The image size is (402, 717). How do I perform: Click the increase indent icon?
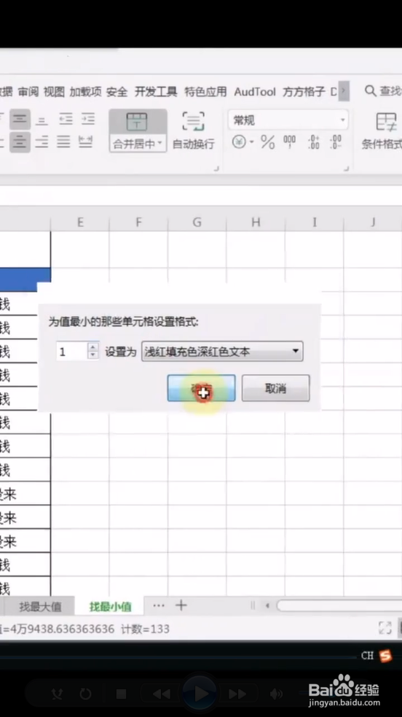87,120
